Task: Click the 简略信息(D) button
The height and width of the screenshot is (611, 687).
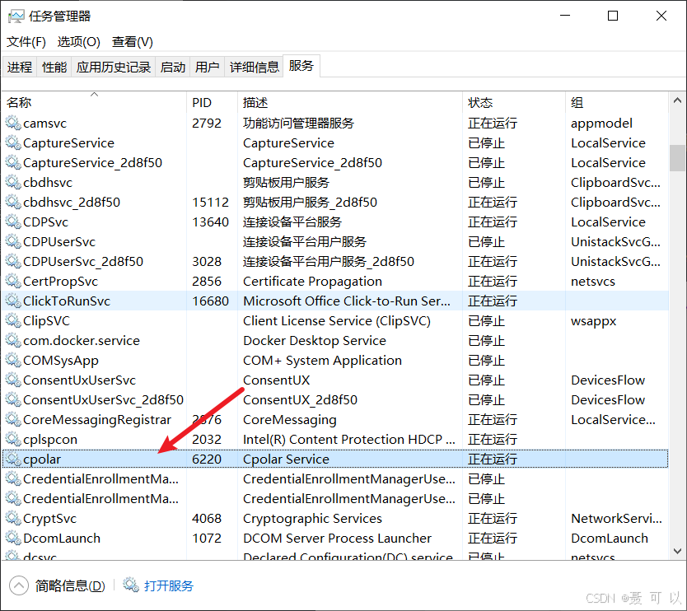Action: point(70,585)
